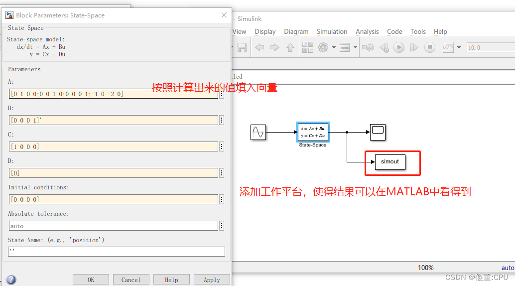
Task: Expand the dropdown arrow beside Model Explorer
Action: 355,48
